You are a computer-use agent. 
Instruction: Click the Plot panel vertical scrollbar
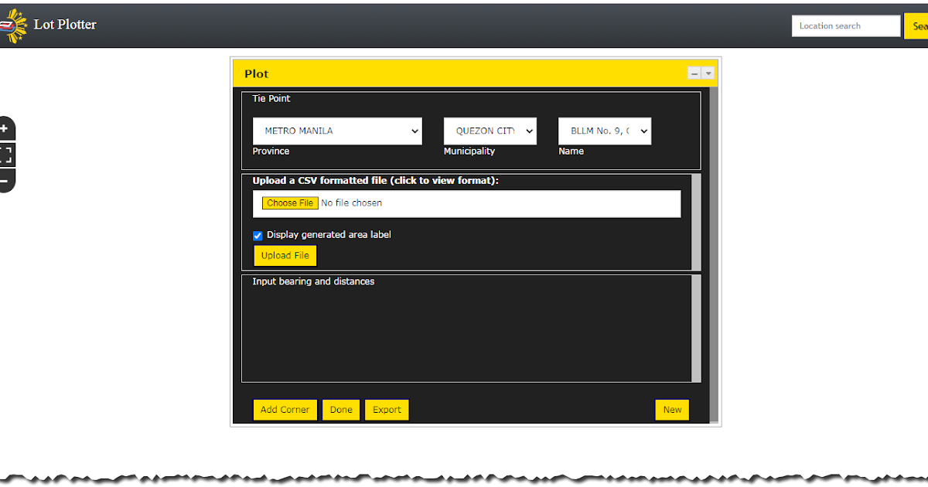pos(714,255)
